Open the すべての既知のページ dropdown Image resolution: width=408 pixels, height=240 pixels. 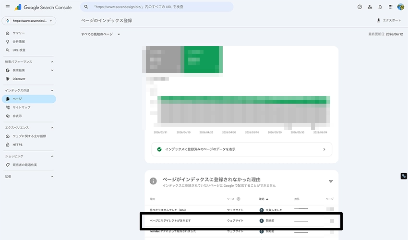[x=101, y=35]
